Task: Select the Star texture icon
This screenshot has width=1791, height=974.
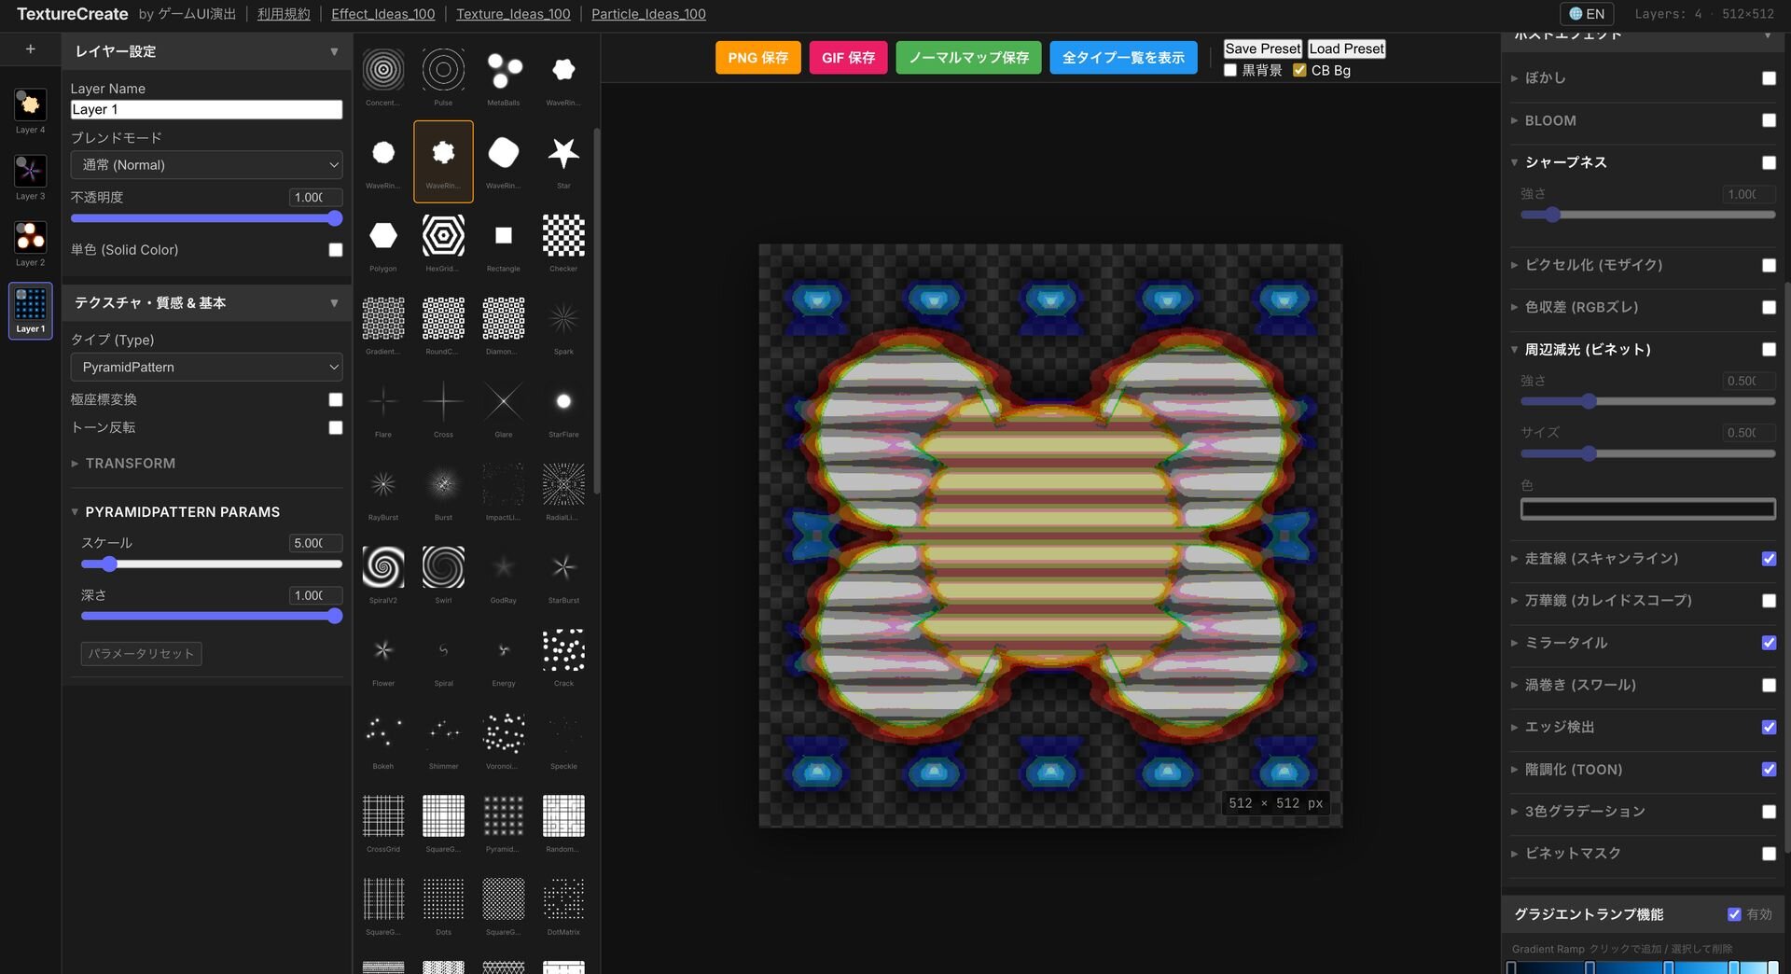Action: (x=563, y=153)
